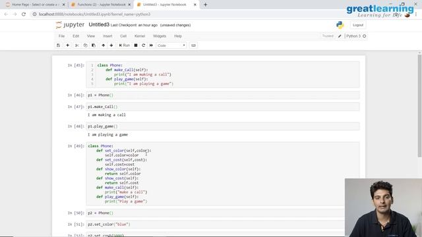Viewport: 422px width, 237px height.
Task: Restart the kernel circular arrow icon
Action: coord(144,45)
